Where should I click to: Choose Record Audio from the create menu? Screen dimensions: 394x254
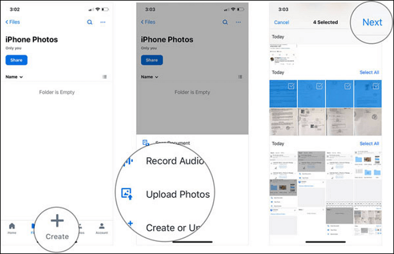pos(175,161)
